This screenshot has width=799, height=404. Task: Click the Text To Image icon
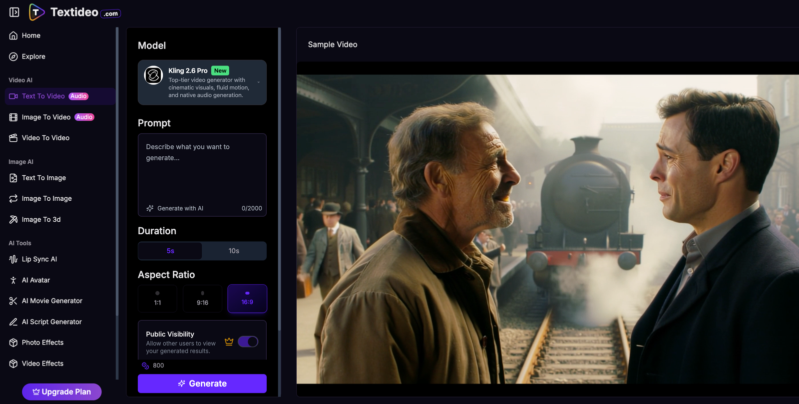[13, 178]
